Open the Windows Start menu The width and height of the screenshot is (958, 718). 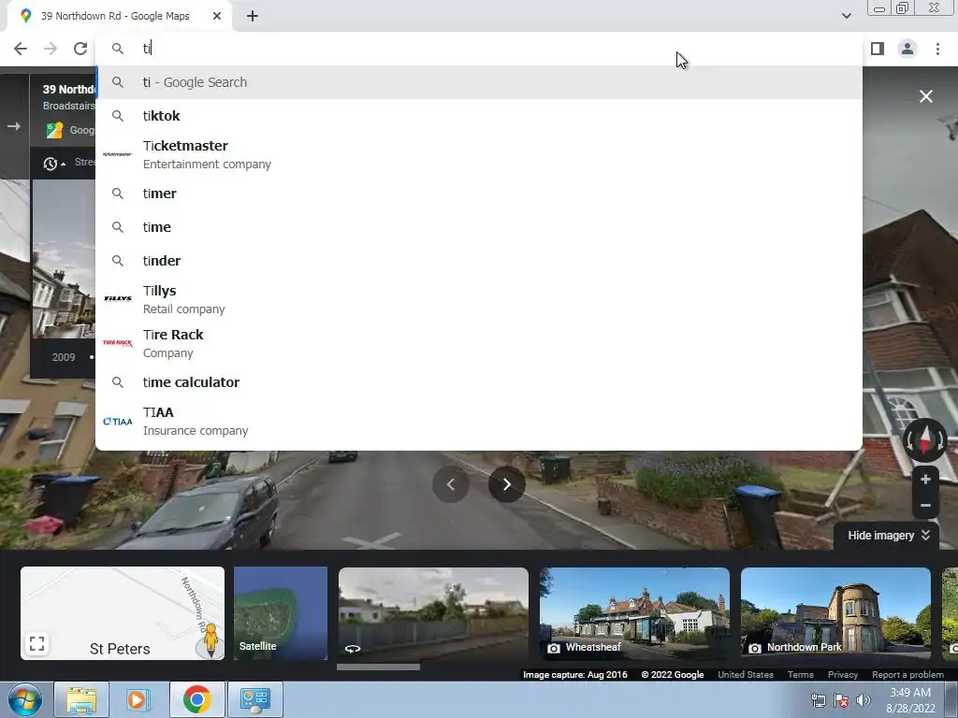pyautogui.click(x=25, y=699)
